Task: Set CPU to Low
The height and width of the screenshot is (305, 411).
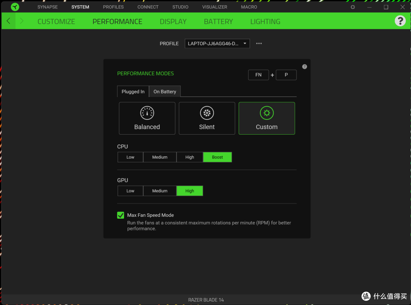Action: coord(130,157)
